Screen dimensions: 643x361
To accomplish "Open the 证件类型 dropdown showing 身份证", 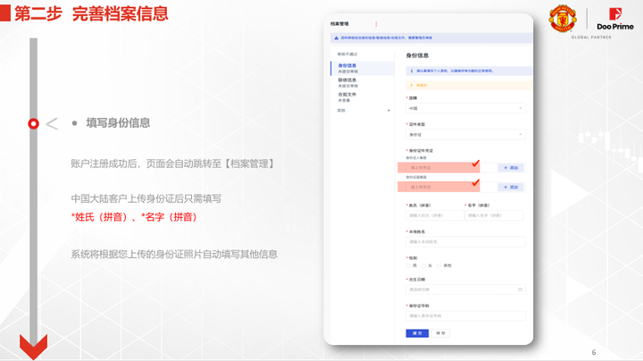I will (465, 135).
